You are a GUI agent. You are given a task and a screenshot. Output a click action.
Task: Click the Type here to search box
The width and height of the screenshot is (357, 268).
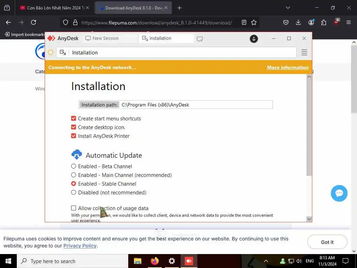[x=73, y=261]
